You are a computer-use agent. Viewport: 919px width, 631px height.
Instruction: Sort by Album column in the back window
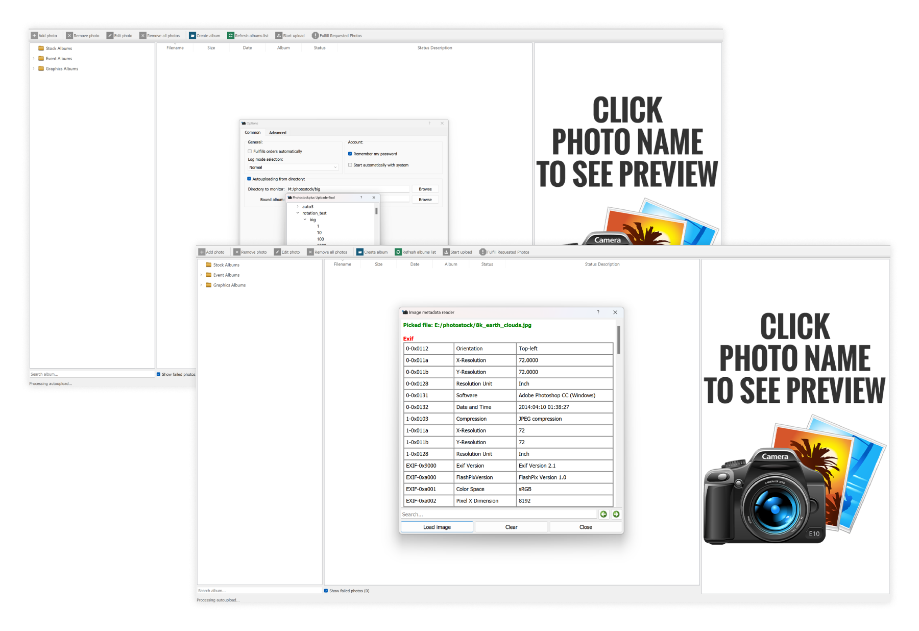pyautogui.click(x=283, y=48)
